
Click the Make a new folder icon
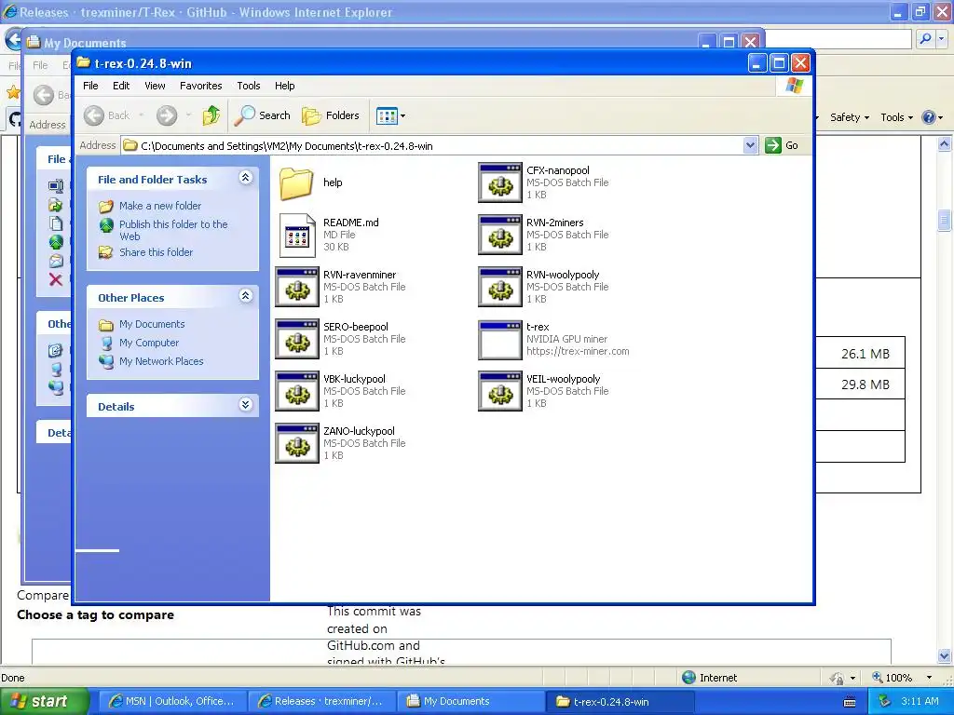click(x=106, y=207)
